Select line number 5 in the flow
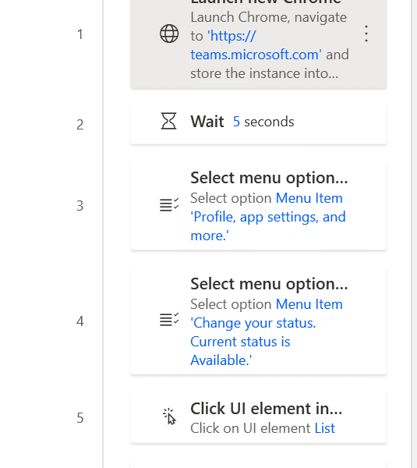Viewport: 417px width, 468px height. pyautogui.click(x=80, y=418)
